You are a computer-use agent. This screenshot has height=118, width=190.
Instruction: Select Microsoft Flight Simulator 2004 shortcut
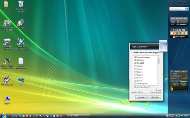point(7,63)
